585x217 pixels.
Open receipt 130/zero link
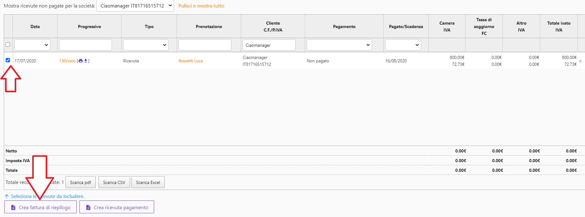(67, 61)
